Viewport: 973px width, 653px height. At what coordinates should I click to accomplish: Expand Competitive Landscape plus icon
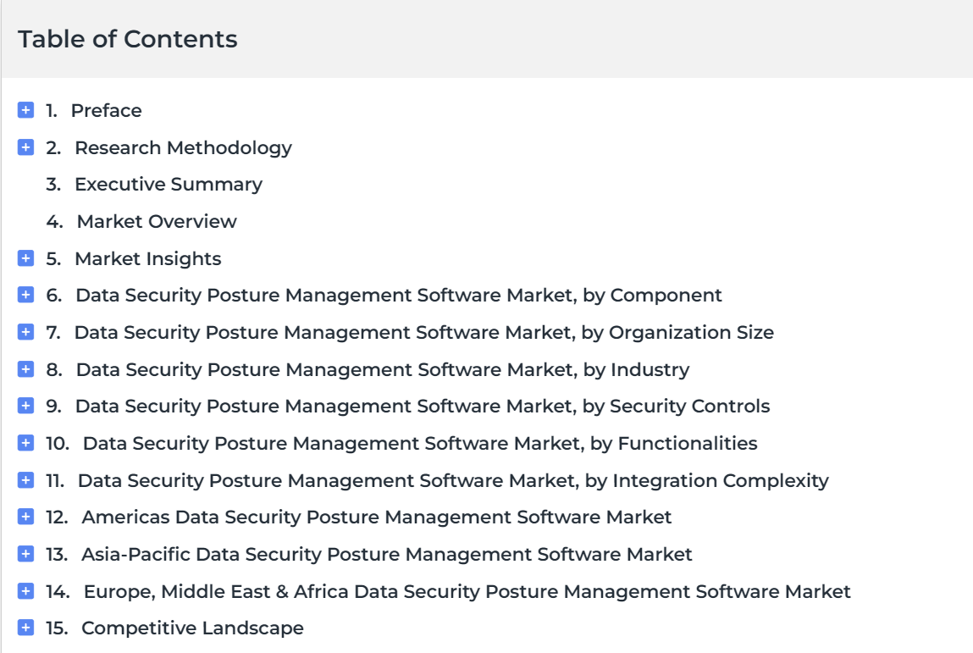25,628
